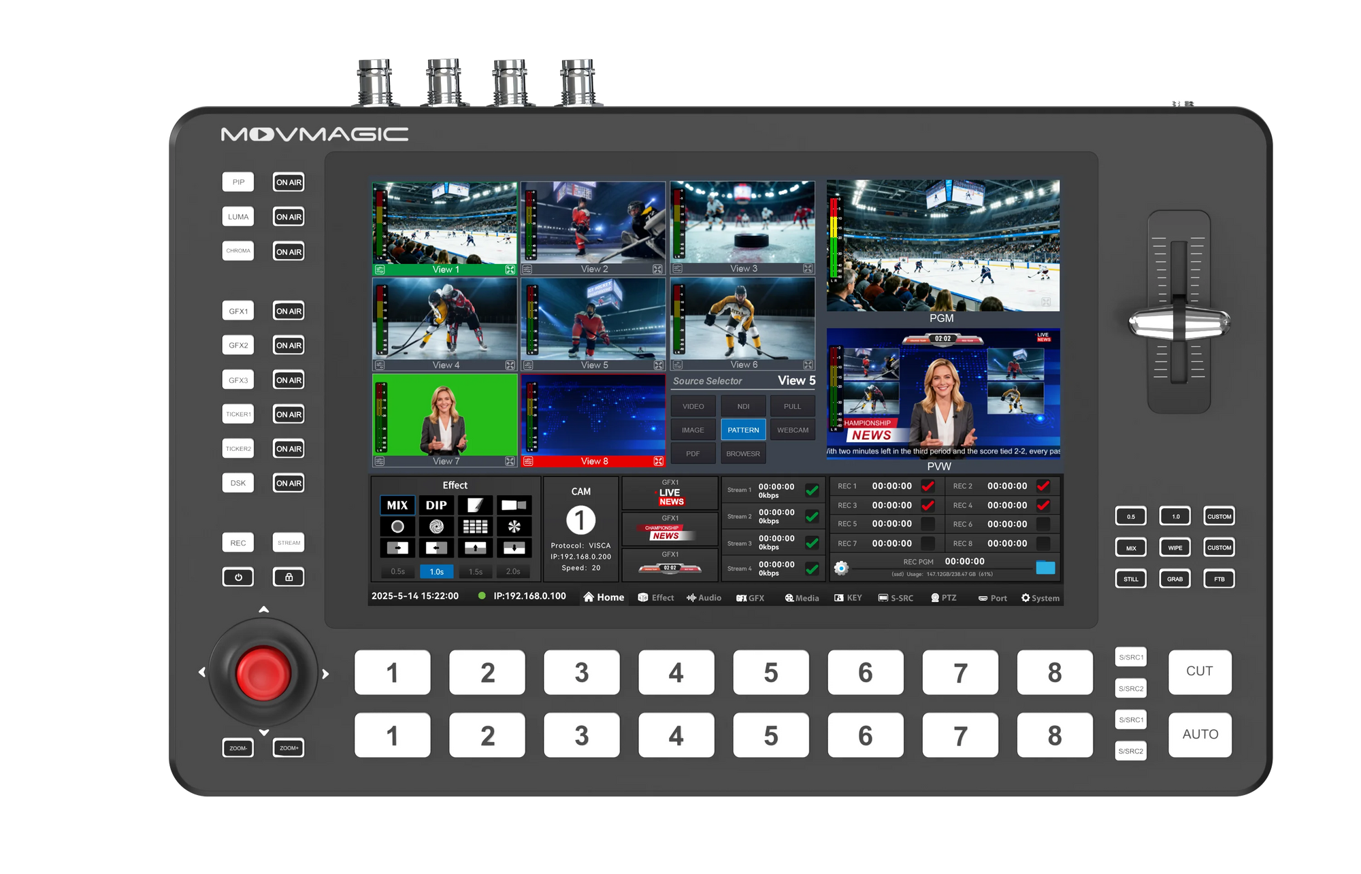Click fullscreen icon on View 5 tile
1361x874 pixels.
tap(658, 365)
